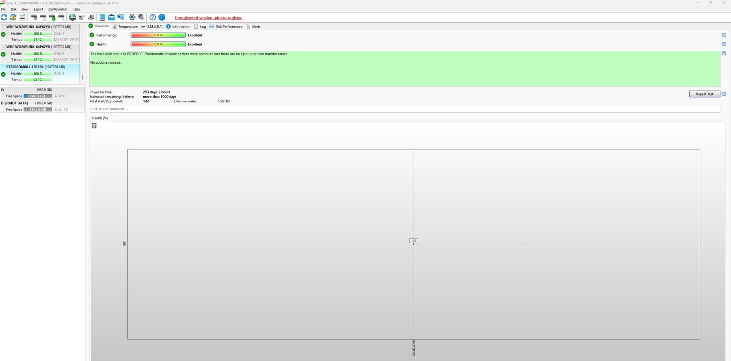Open the Configuration menu
Image resolution: width=731 pixels, height=361 pixels.
[58, 9]
